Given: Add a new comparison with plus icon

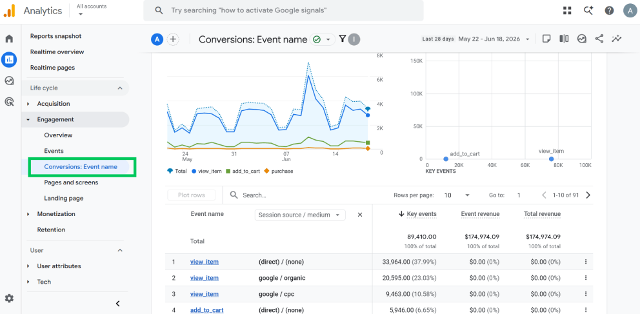Looking at the screenshot, I should point(173,39).
